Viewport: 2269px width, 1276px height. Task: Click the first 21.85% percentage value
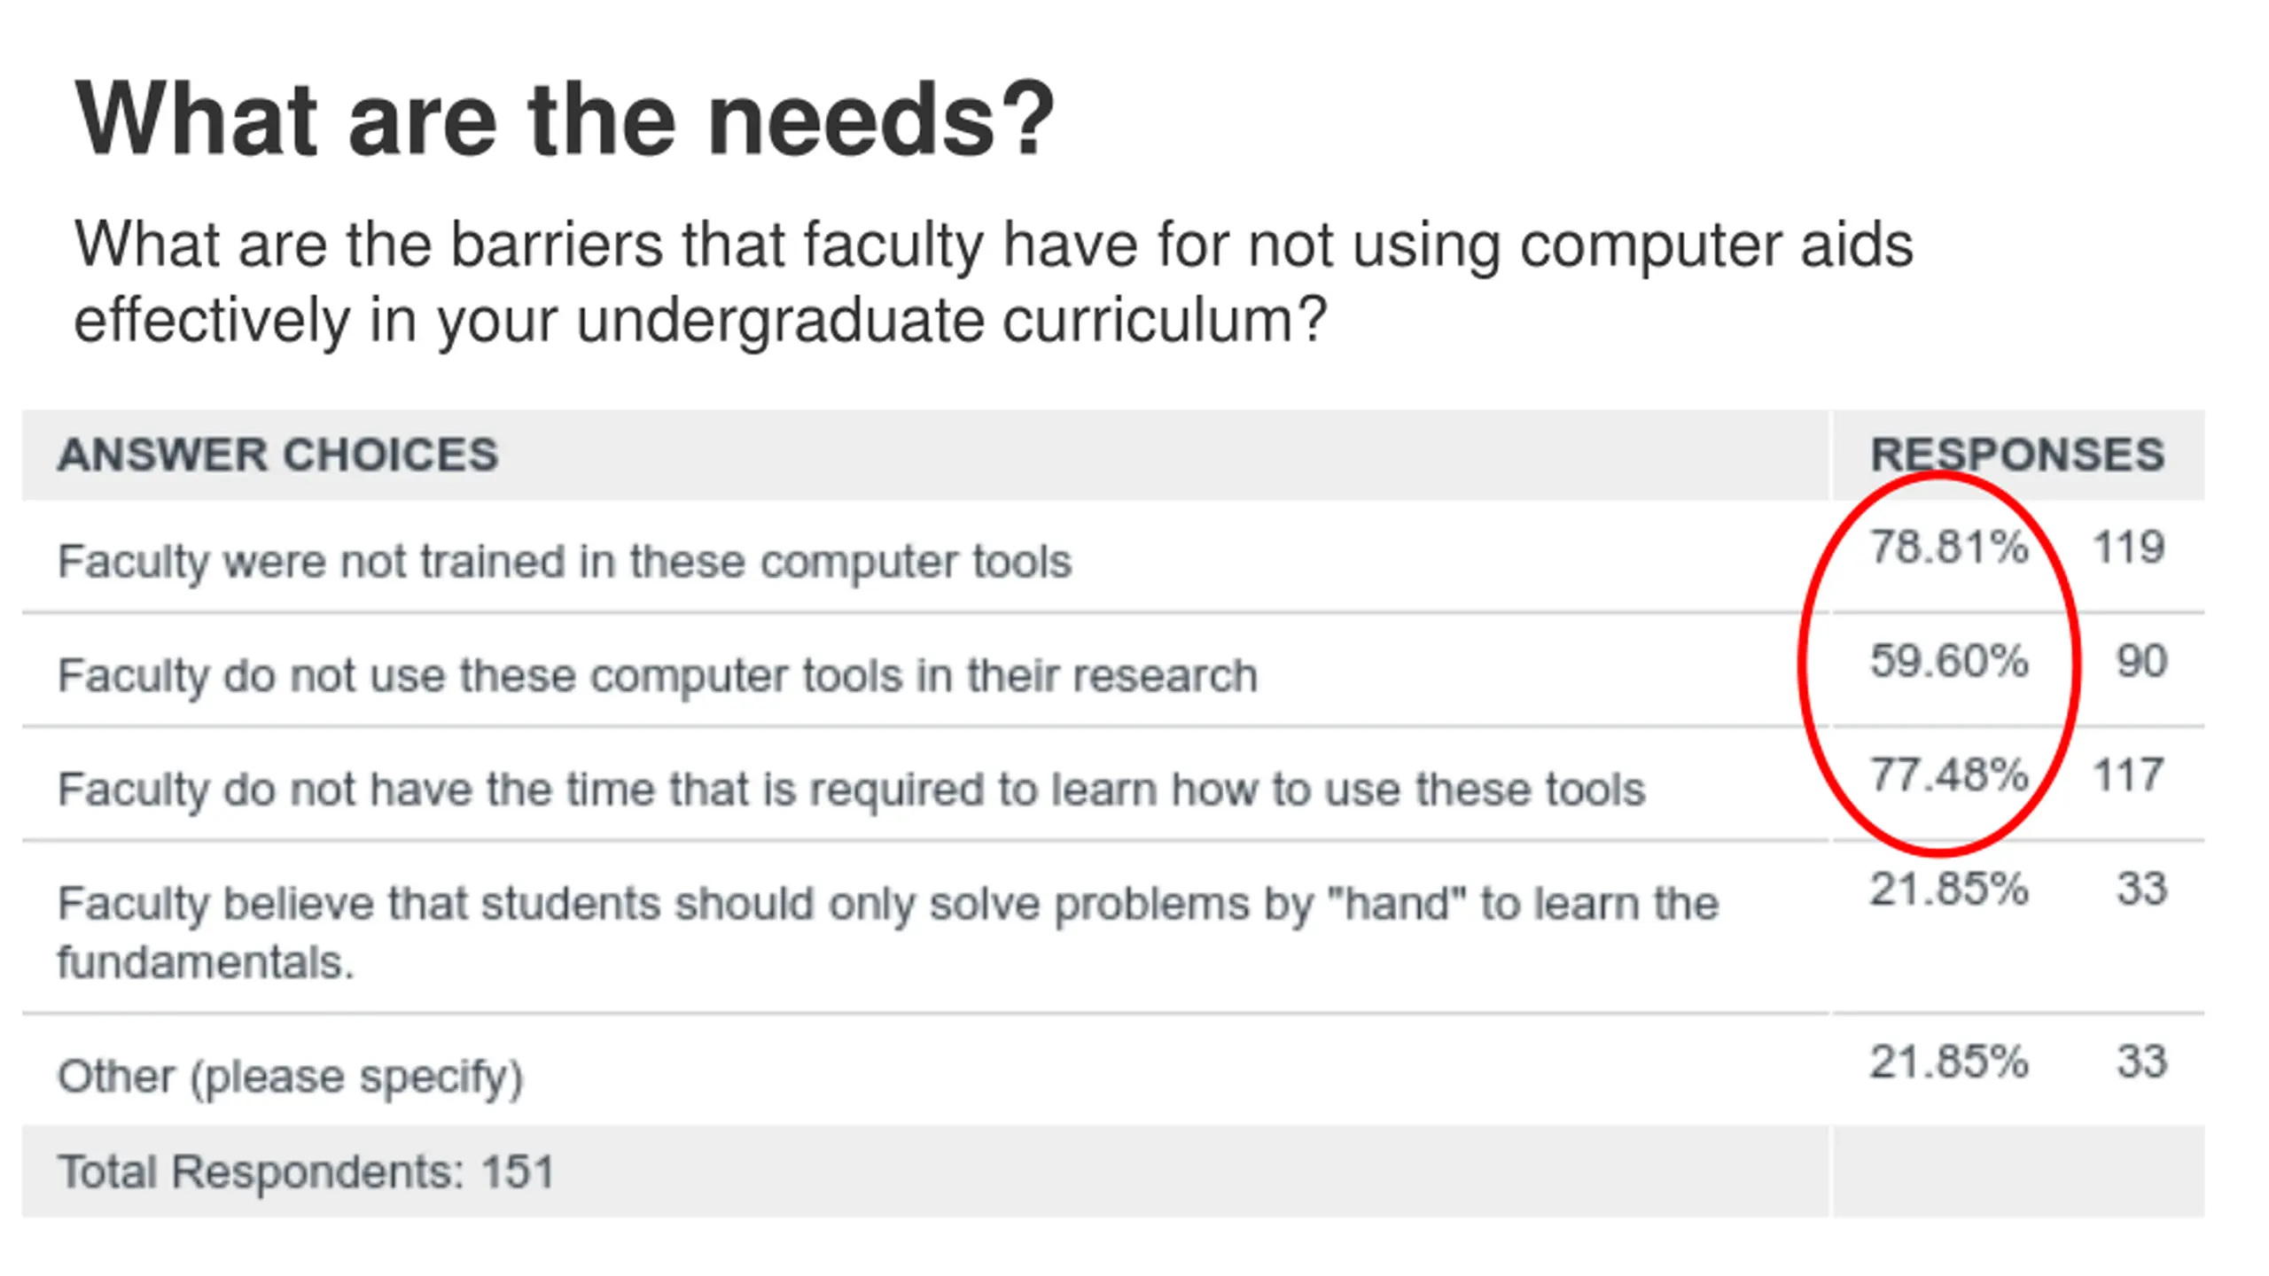(x=1949, y=889)
